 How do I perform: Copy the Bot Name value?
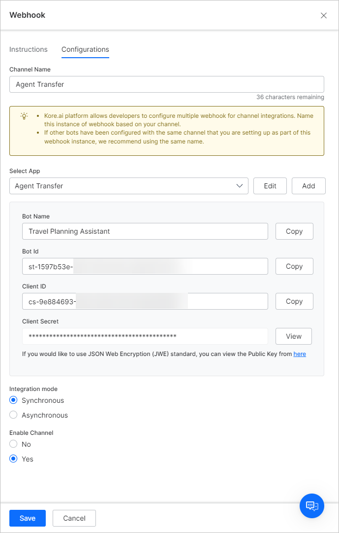[x=294, y=231]
